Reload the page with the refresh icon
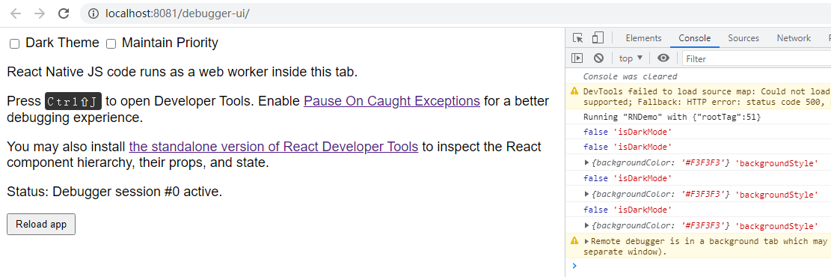The height and width of the screenshot is (277, 831). [64, 13]
